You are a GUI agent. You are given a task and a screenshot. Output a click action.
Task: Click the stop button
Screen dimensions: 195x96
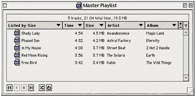pos(24,88)
